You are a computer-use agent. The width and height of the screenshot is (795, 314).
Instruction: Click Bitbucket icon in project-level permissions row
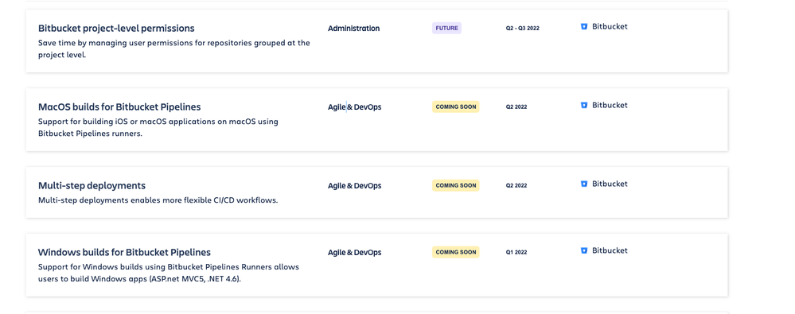coord(583,26)
